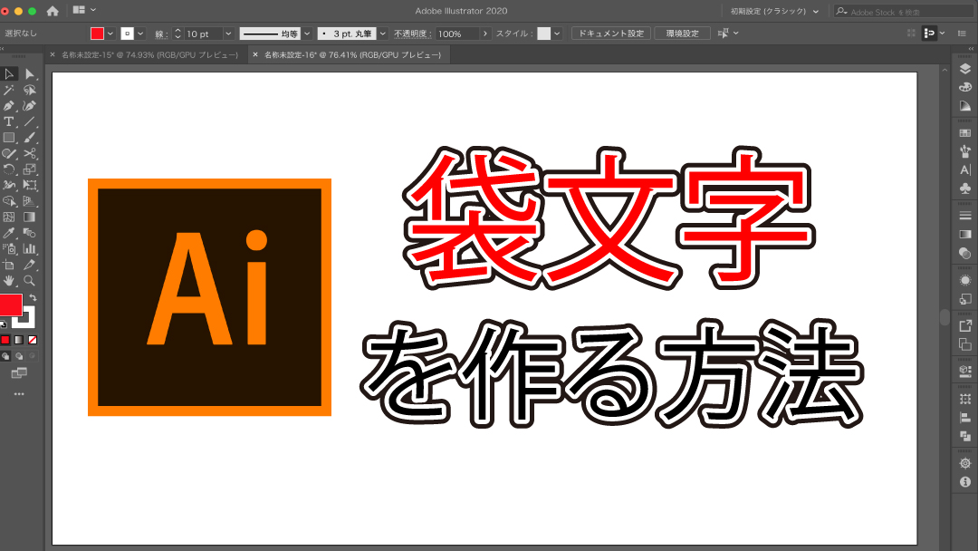Set paint mode to Gradient
The image size is (978, 551).
tap(19, 340)
